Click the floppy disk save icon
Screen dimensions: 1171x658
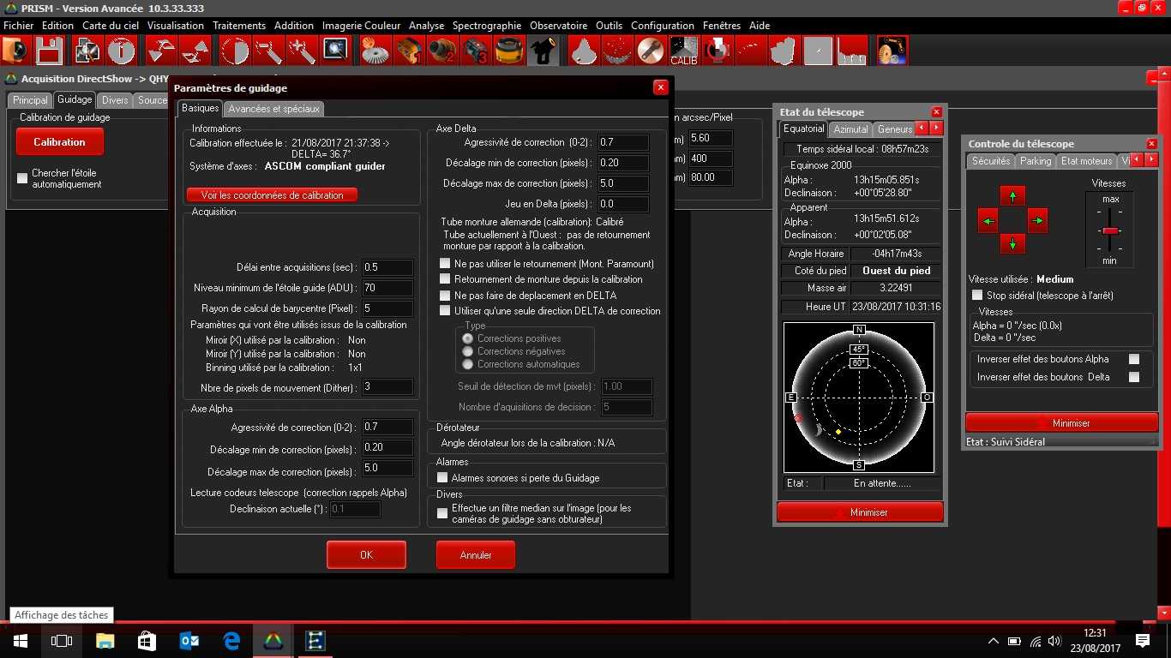point(50,51)
